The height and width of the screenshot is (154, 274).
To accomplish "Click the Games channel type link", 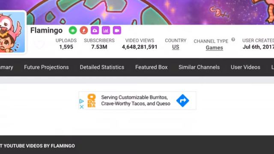I will [214, 47].
